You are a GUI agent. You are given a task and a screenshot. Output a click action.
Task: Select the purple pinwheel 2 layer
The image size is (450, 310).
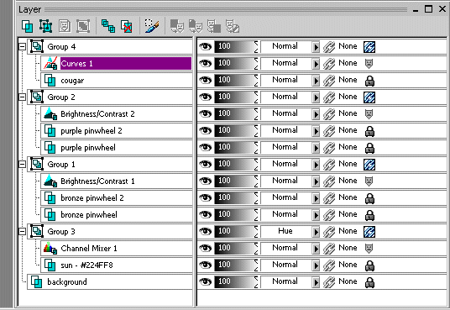[x=117, y=131]
